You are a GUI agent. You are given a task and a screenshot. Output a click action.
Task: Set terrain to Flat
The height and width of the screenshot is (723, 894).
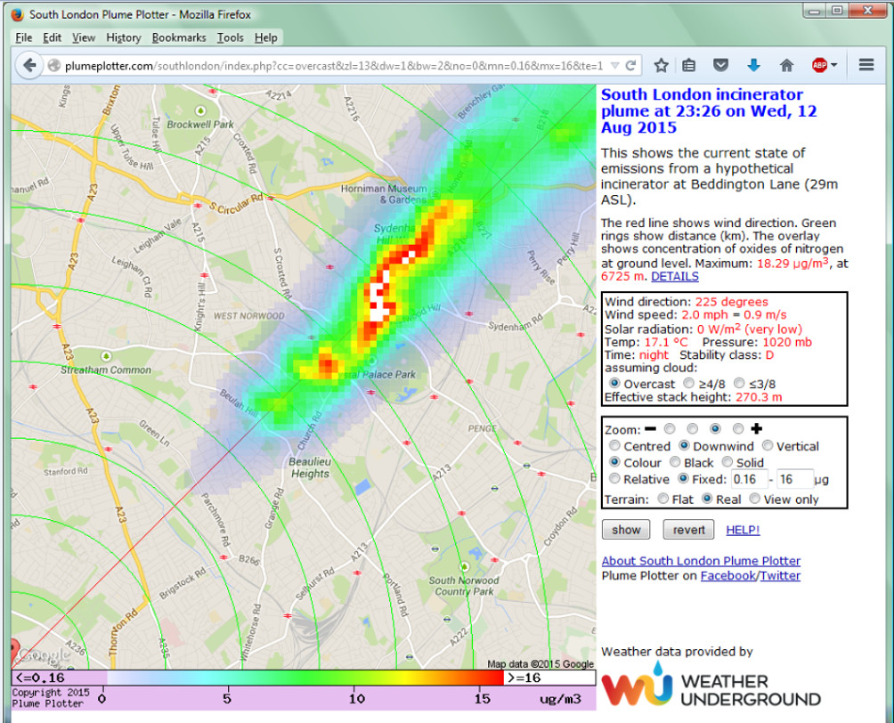[663, 499]
